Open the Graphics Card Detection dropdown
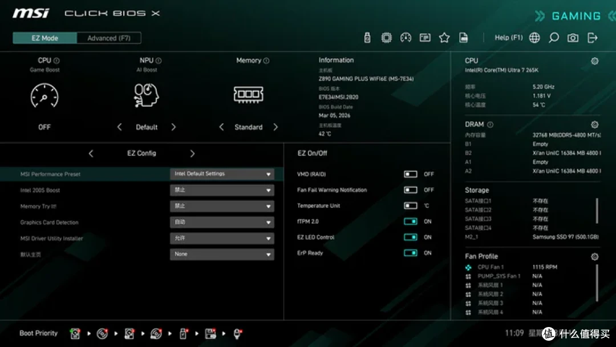This screenshot has height=347, width=616. tap(222, 222)
